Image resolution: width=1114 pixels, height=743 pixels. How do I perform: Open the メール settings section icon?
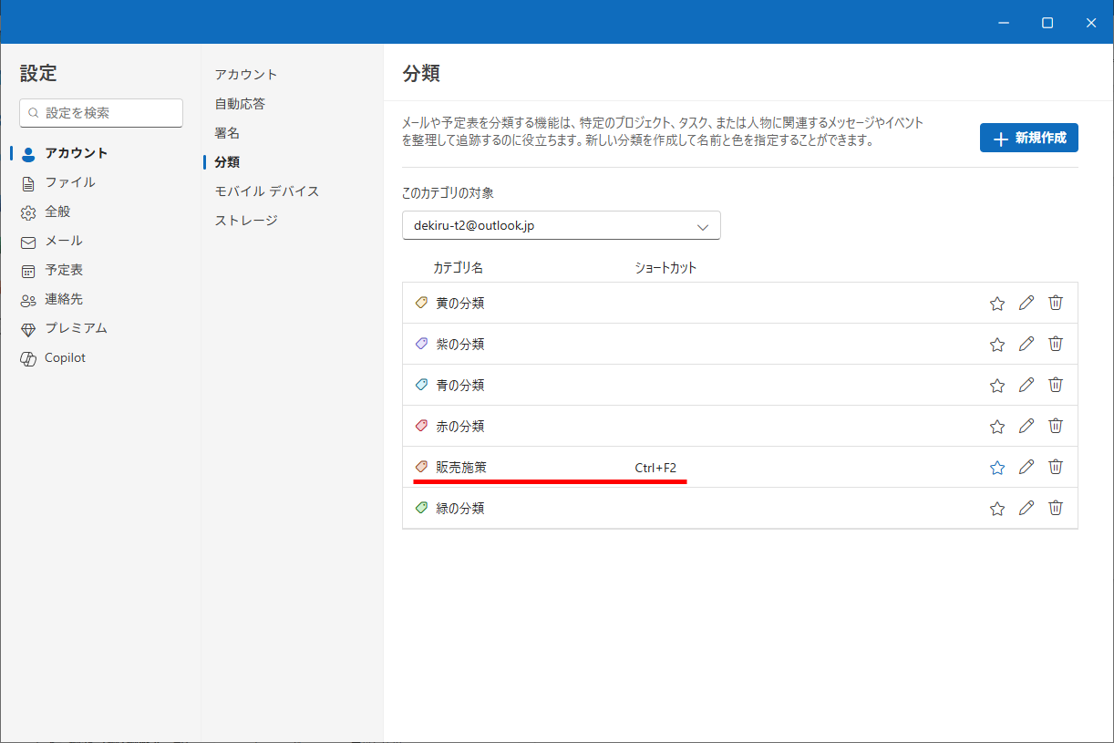pyautogui.click(x=27, y=241)
